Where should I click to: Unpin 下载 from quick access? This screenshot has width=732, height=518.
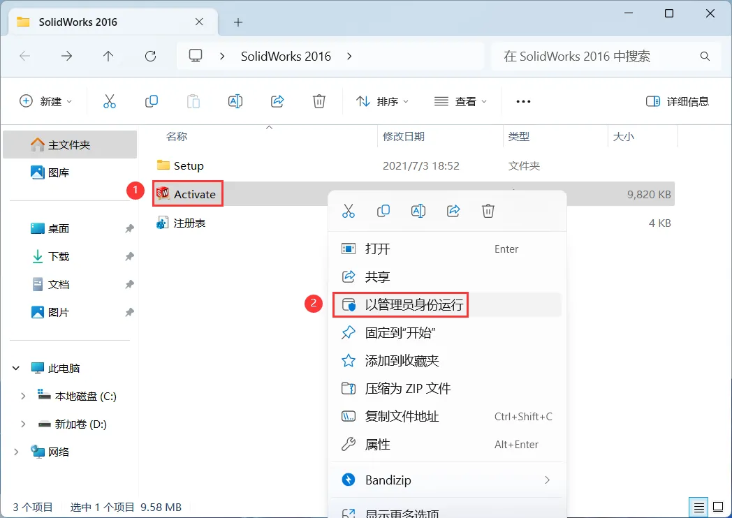(x=129, y=257)
